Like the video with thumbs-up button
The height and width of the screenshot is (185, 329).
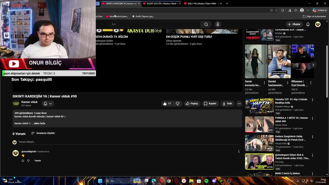pyautogui.click(x=167, y=104)
